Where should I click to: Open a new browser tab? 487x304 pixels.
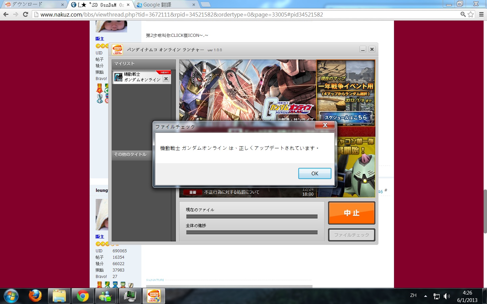click(205, 4)
